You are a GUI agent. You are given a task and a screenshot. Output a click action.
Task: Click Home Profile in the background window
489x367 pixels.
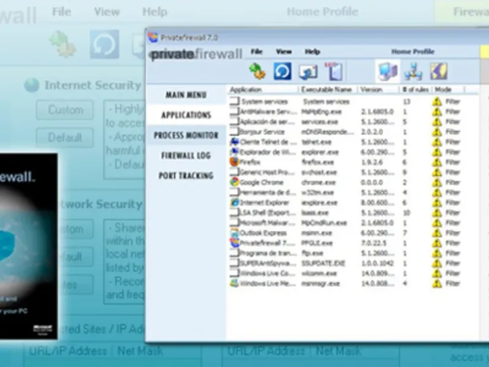click(323, 12)
